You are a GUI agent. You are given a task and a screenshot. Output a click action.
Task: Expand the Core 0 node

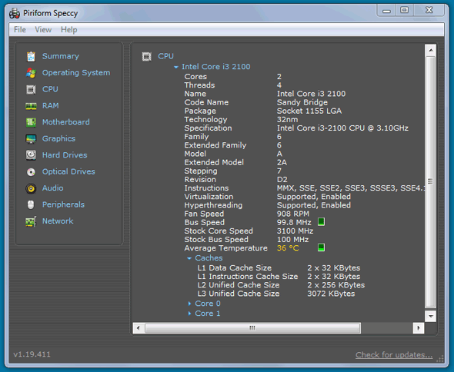point(189,304)
